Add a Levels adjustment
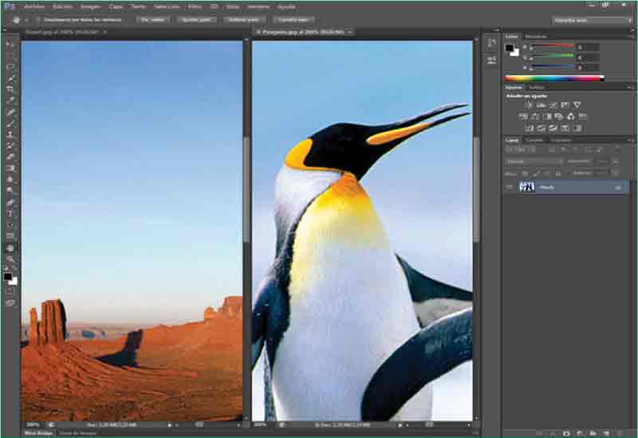 pos(541,105)
